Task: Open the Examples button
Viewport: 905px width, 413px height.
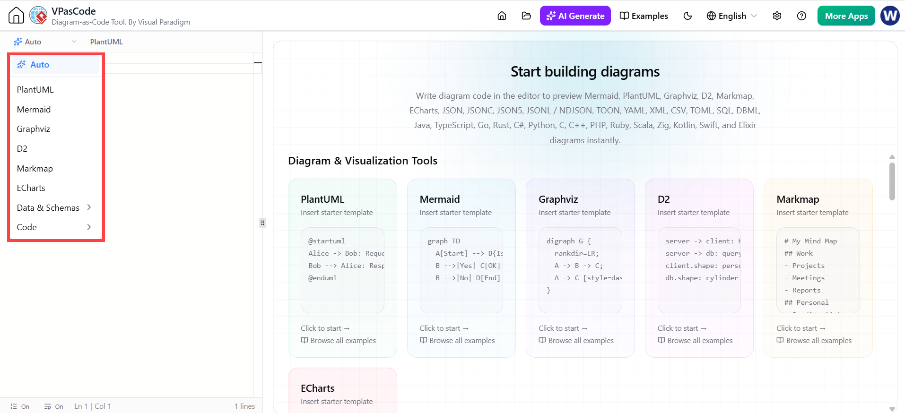Action: click(644, 16)
